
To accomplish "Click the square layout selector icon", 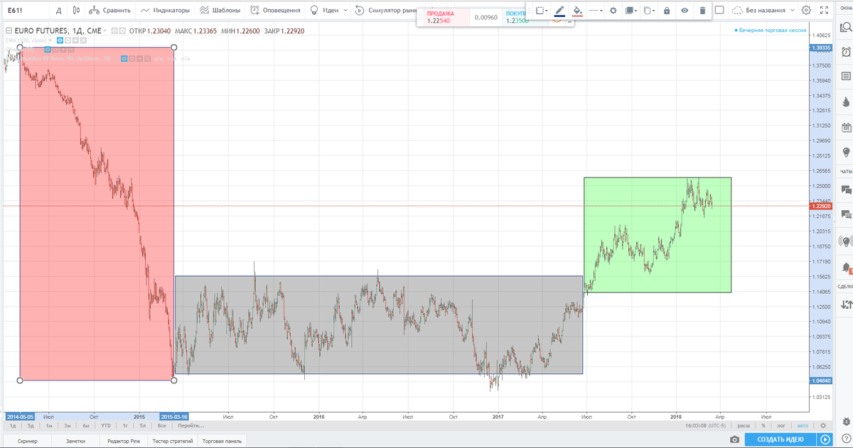I will click(x=719, y=11).
